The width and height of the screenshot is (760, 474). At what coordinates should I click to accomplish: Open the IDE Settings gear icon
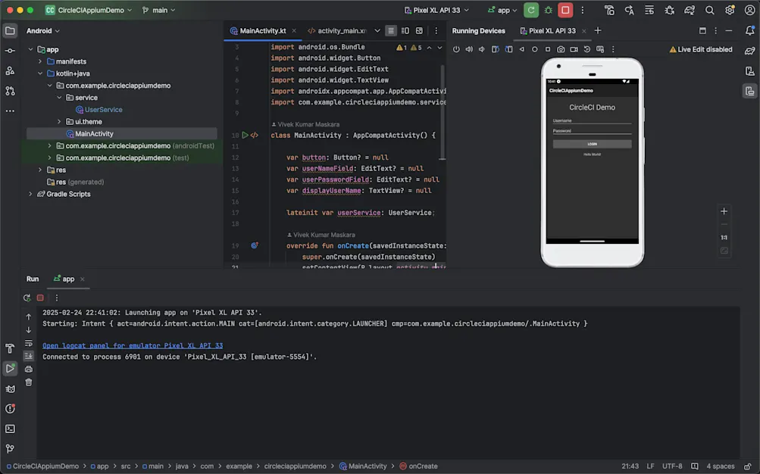coord(730,10)
